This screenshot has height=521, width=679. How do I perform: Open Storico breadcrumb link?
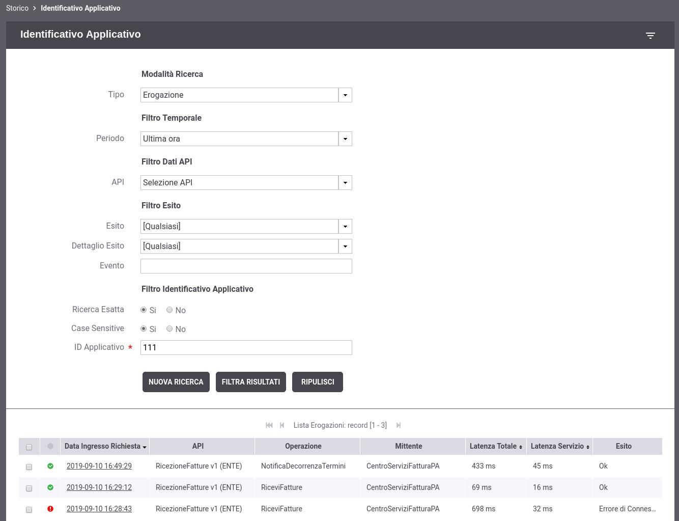(x=17, y=8)
